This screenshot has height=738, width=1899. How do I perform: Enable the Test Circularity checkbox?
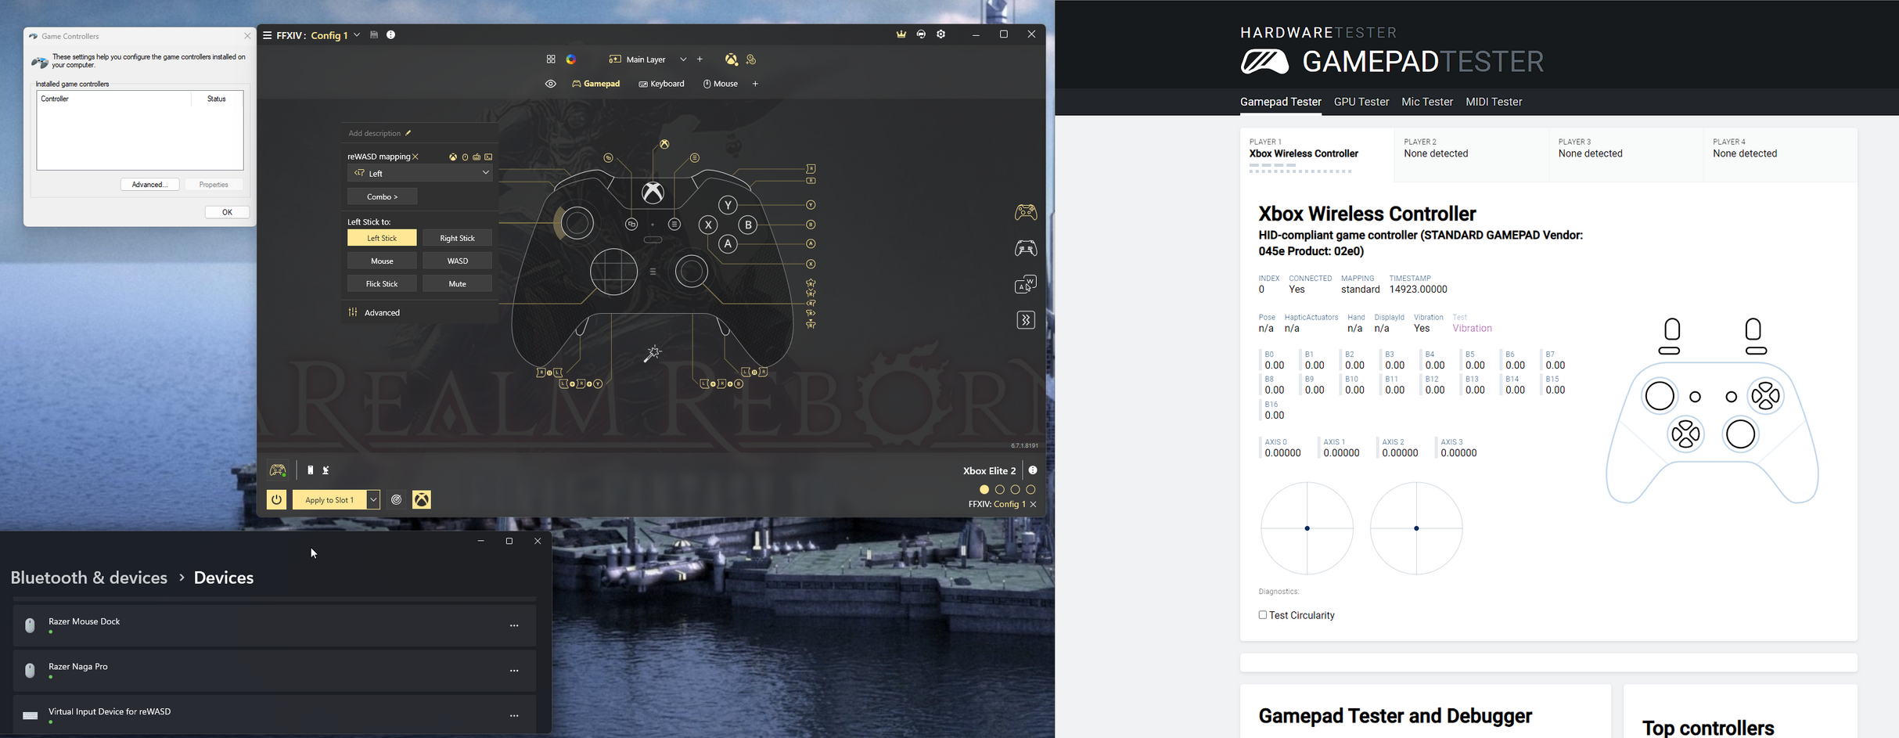tap(1263, 615)
